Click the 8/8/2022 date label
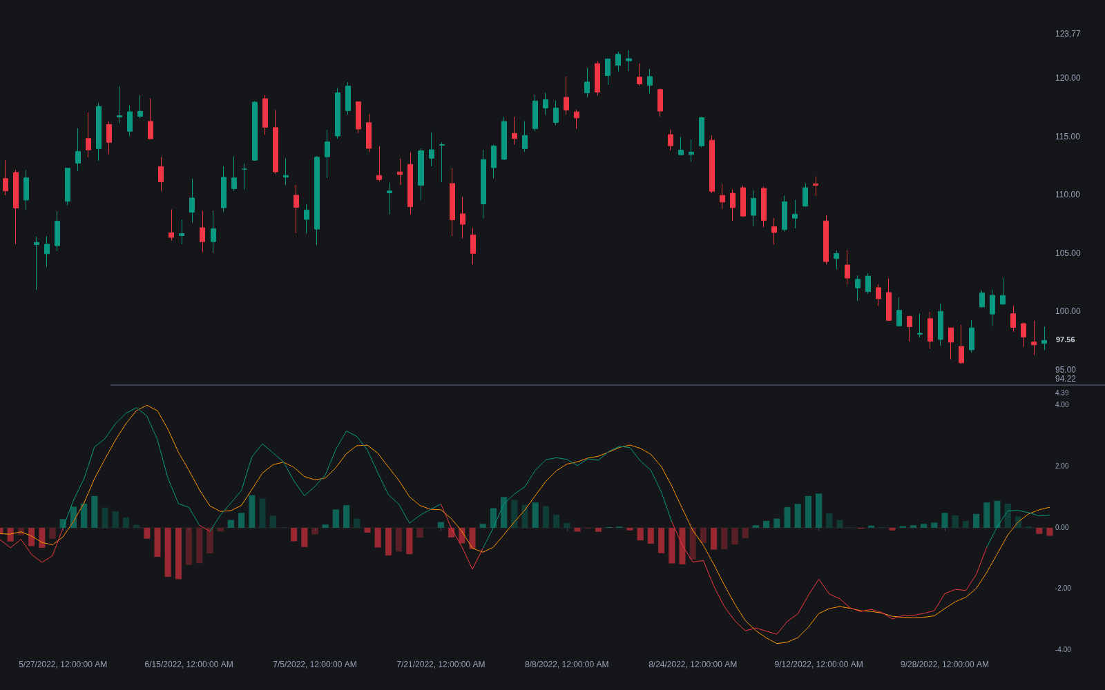The width and height of the screenshot is (1105, 690). [x=566, y=664]
